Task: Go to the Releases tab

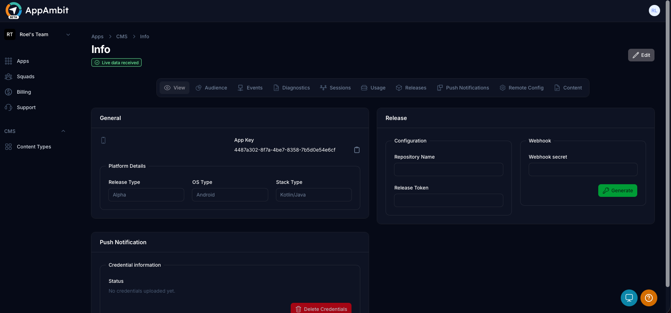Action: [411, 88]
